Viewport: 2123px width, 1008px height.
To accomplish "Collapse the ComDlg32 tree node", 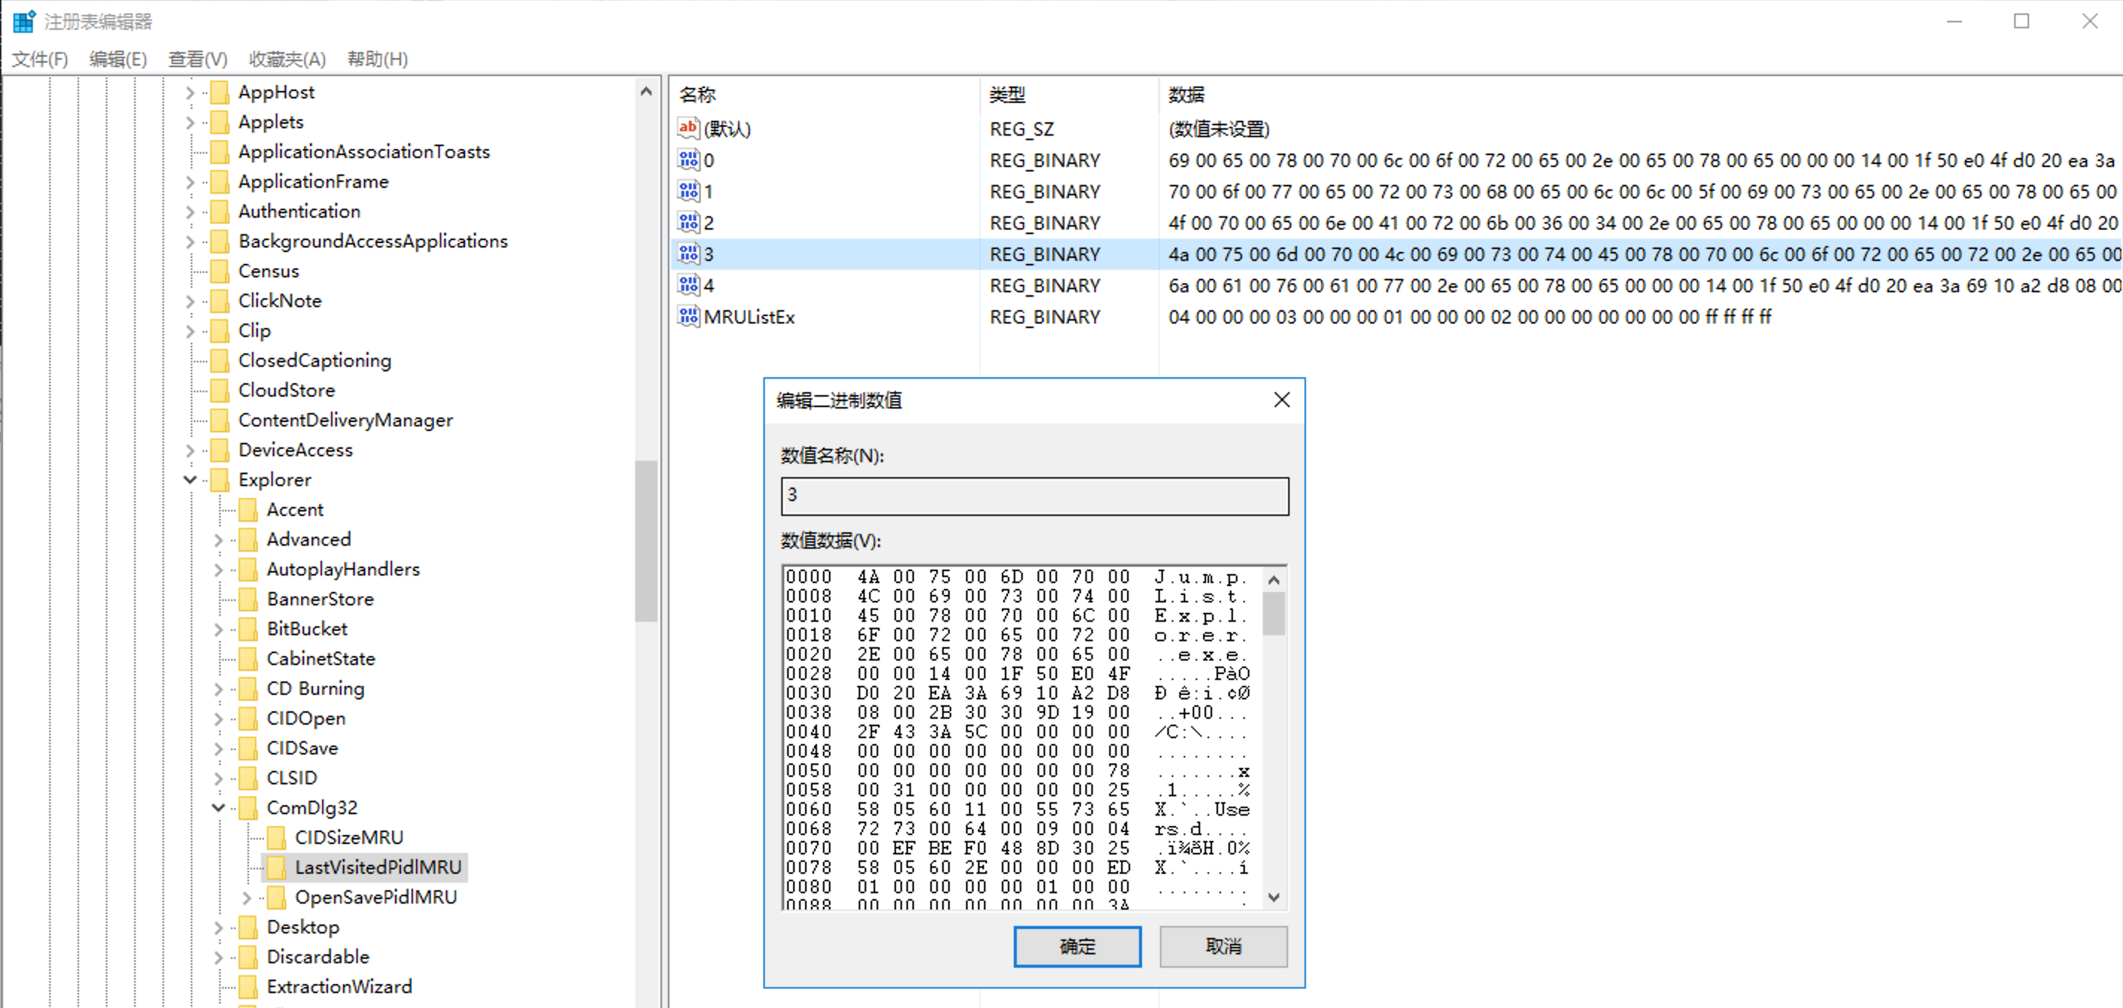I will pos(218,807).
